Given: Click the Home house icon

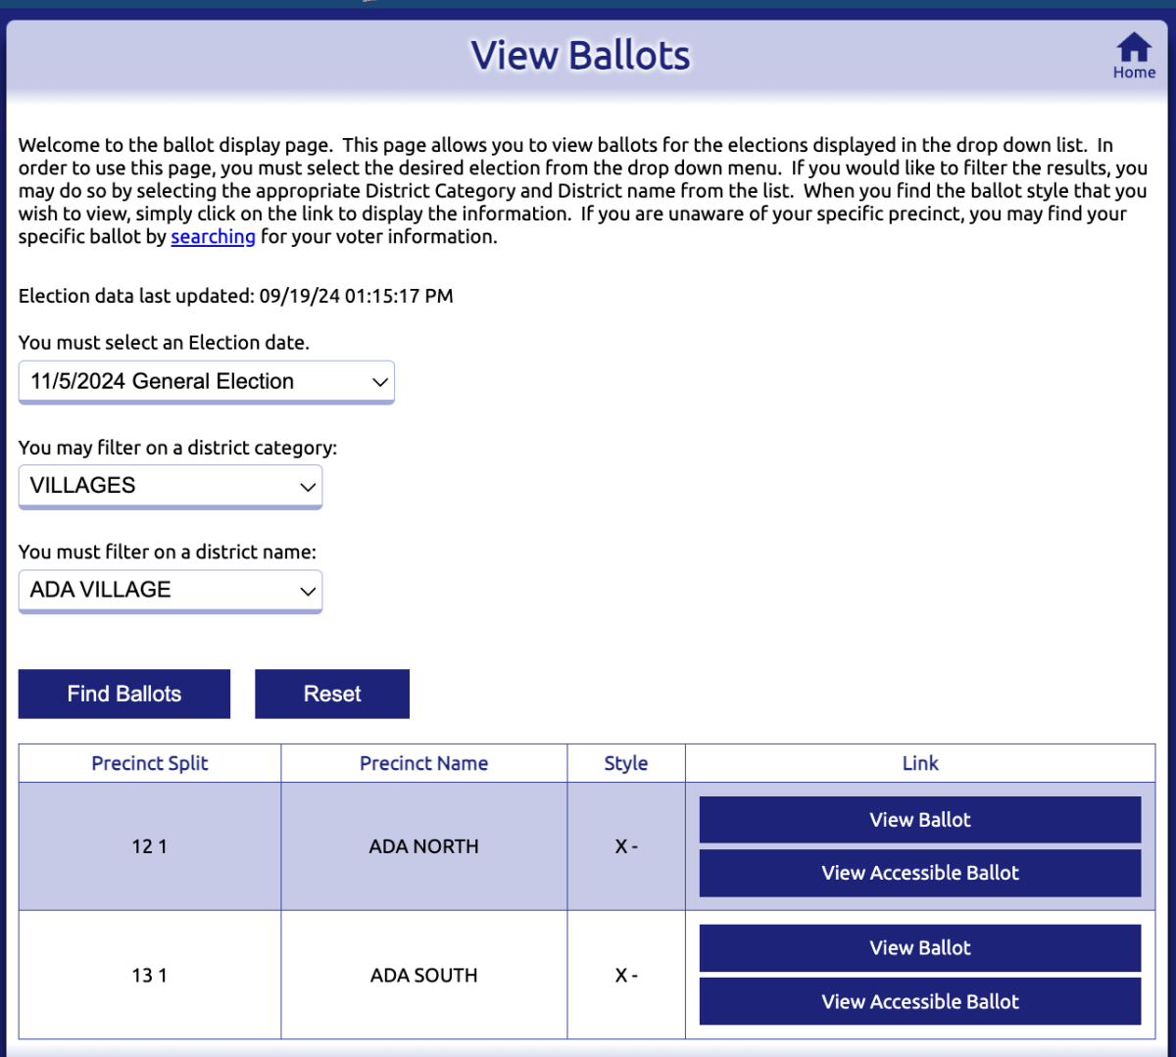Looking at the screenshot, I should click(1134, 49).
